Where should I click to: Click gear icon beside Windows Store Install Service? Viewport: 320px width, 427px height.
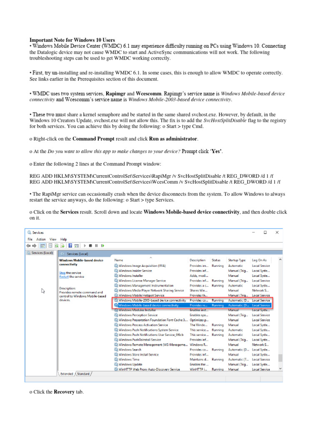[x=116, y=354]
